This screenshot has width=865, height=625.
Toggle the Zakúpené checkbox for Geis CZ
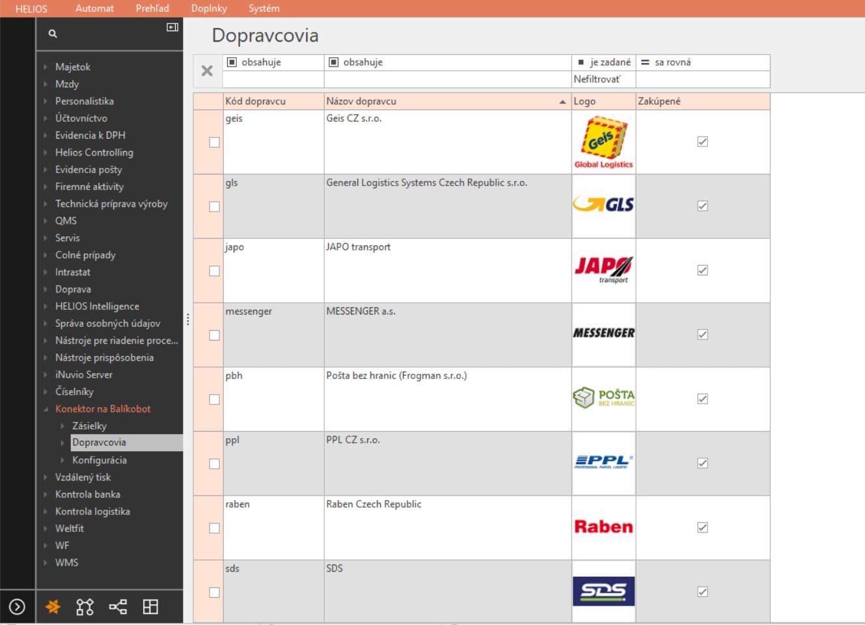point(702,141)
